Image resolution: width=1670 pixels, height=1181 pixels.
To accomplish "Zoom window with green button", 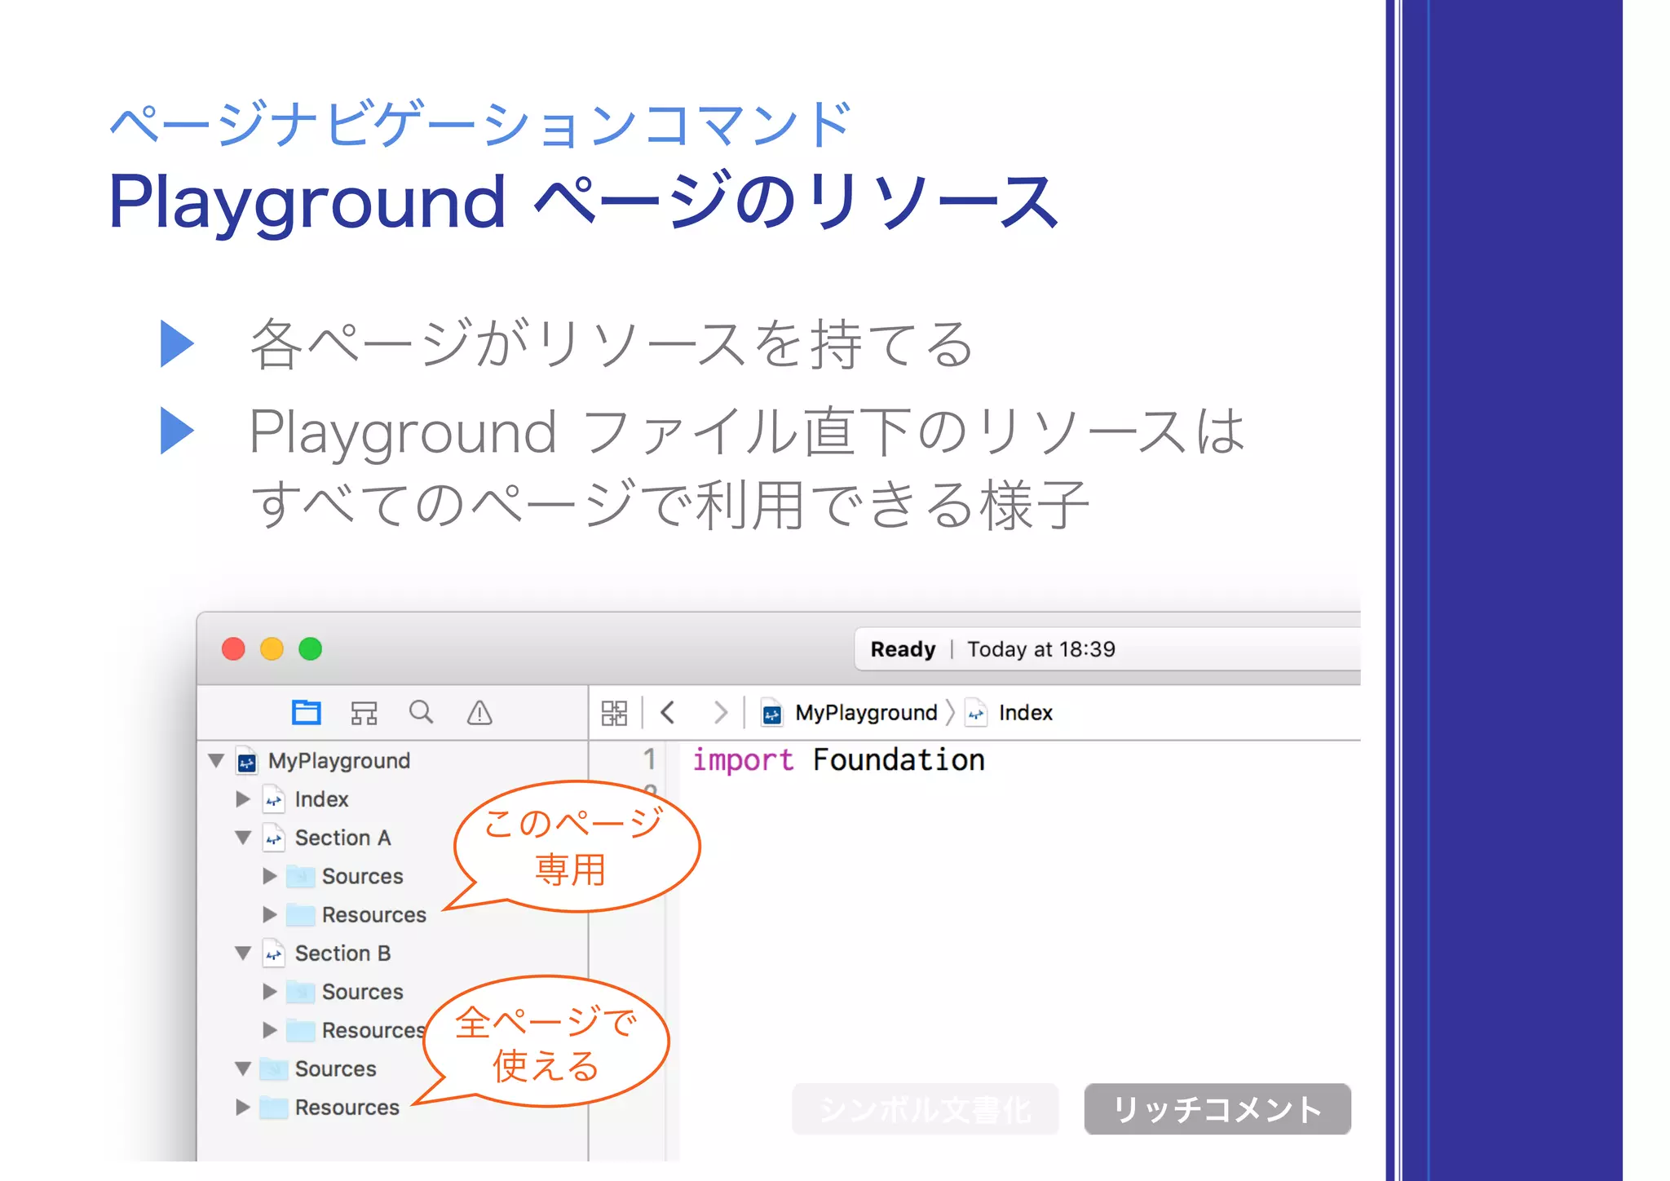I will (310, 649).
